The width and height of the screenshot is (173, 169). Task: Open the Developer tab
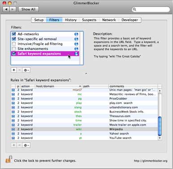coord(130,20)
